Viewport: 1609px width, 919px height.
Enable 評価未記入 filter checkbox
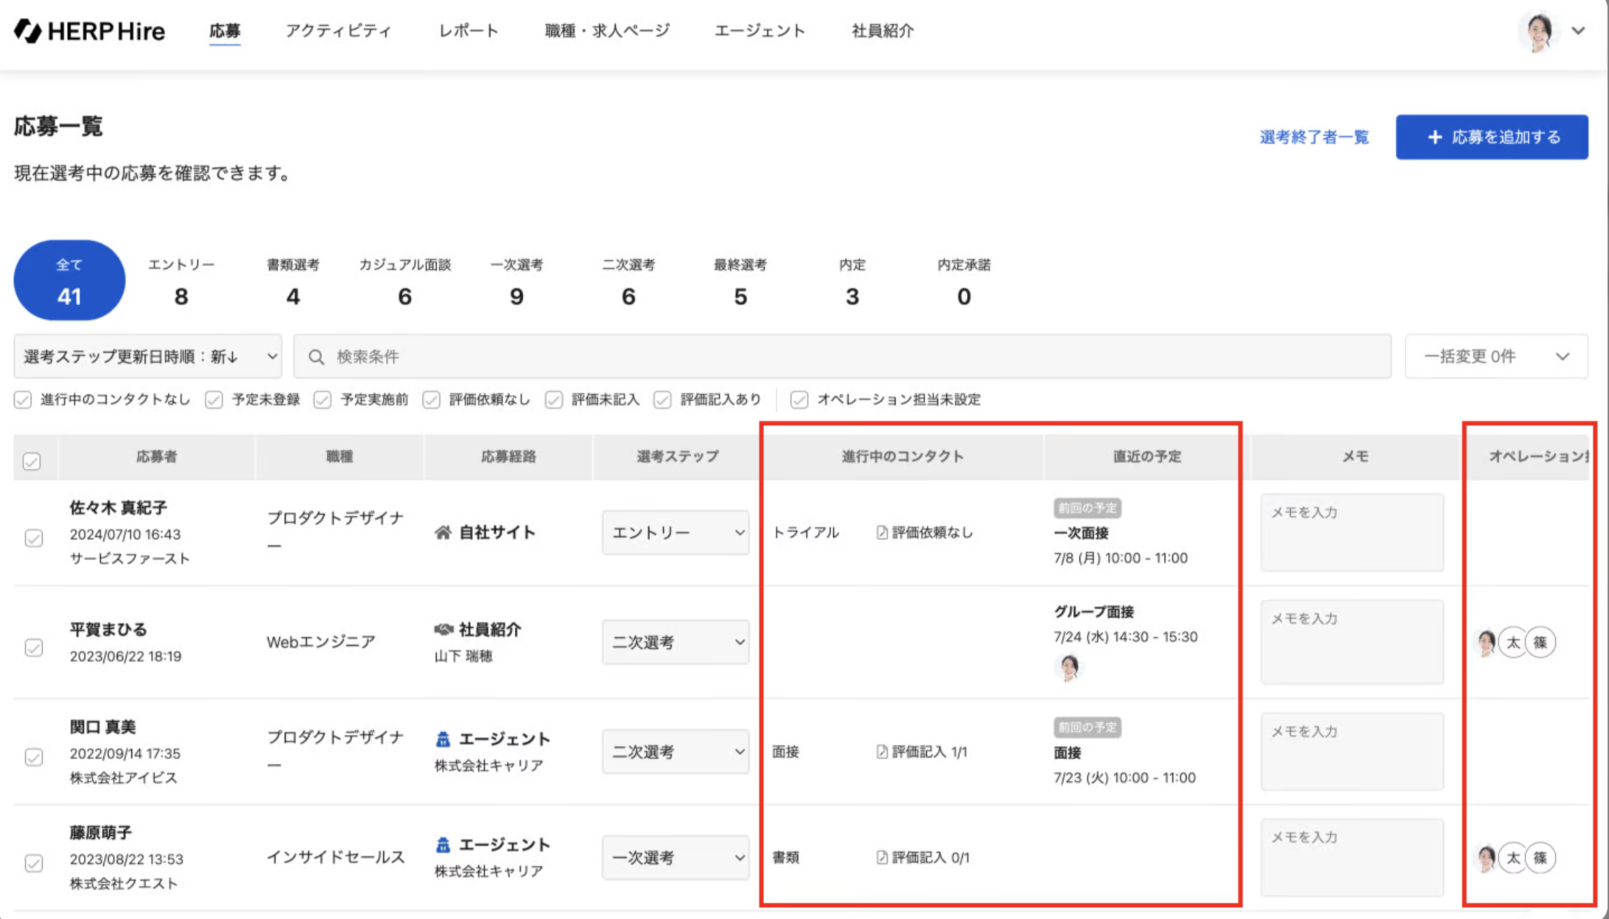[x=554, y=400]
